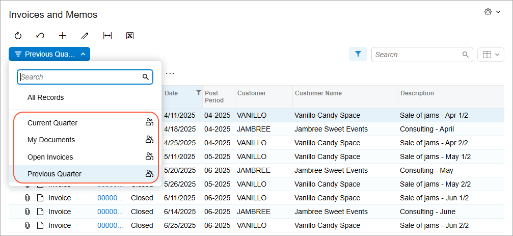
Task: Export to Excel using toolbar icon
Action: [x=130, y=36]
